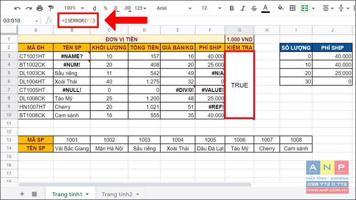The width and height of the screenshot is (356, 200).
Task: Click cell BT1008CK
Action: pos(36,115)
